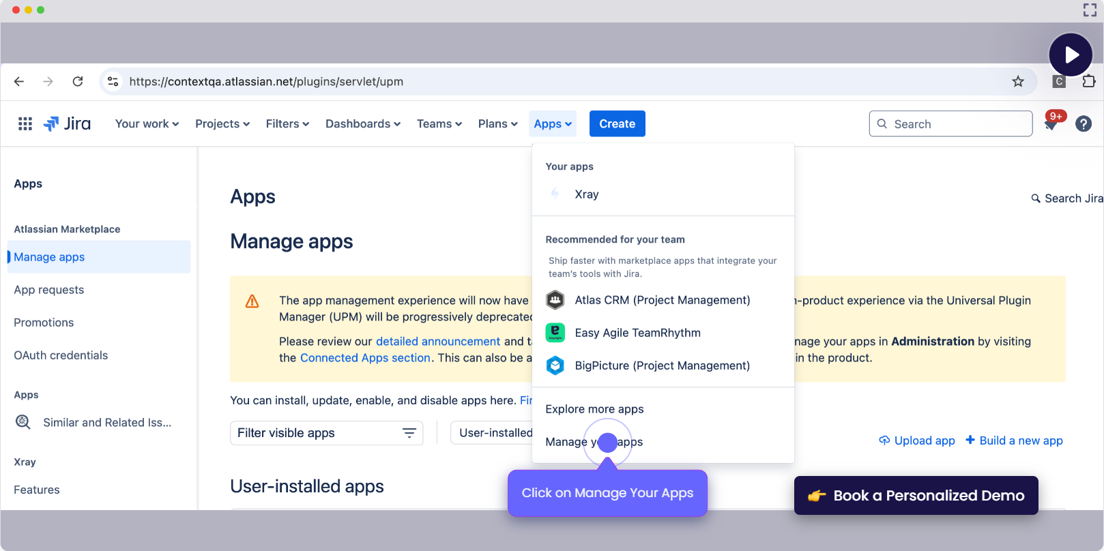1104x551 pixels.
Task: Open the Teams dropdown in navigation
Action: pos(439,123)
